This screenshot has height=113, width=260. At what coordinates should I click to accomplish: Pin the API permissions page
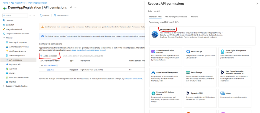click(71, 7)
